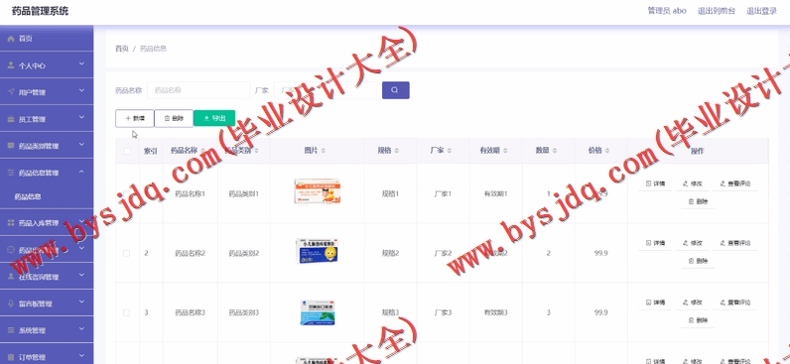Sort table by 价格 column arrows

point(607,151)
